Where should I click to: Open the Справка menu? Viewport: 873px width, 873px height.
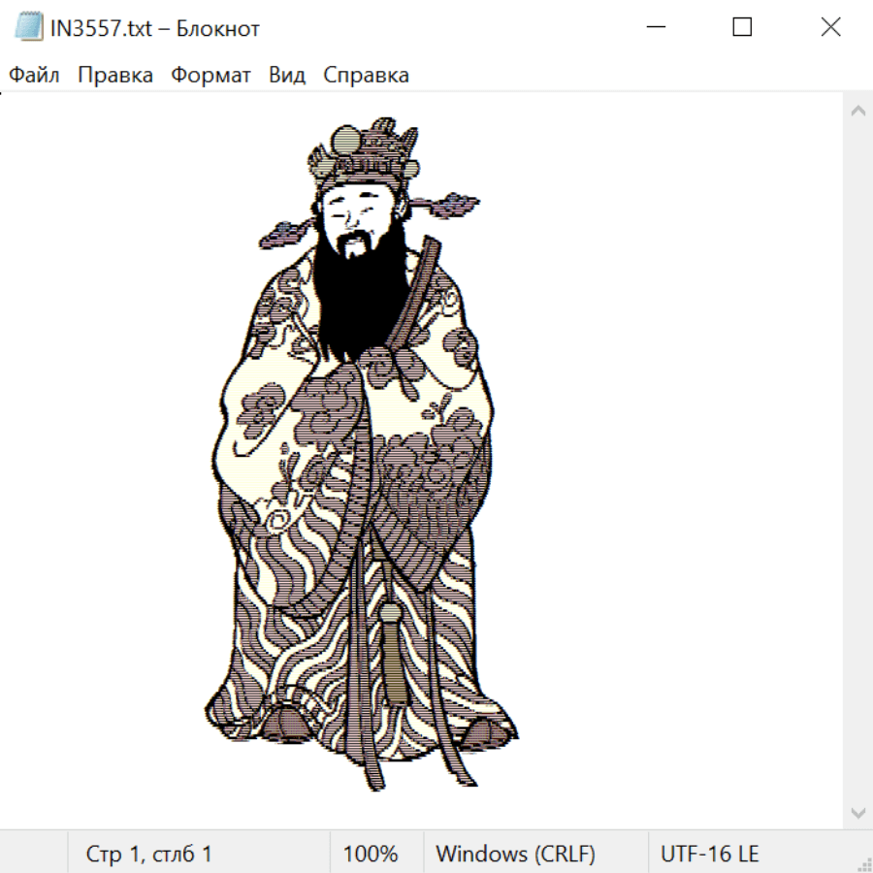click(x=366, y=75)
